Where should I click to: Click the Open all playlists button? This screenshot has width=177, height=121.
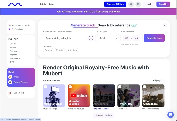coord(104,115)
